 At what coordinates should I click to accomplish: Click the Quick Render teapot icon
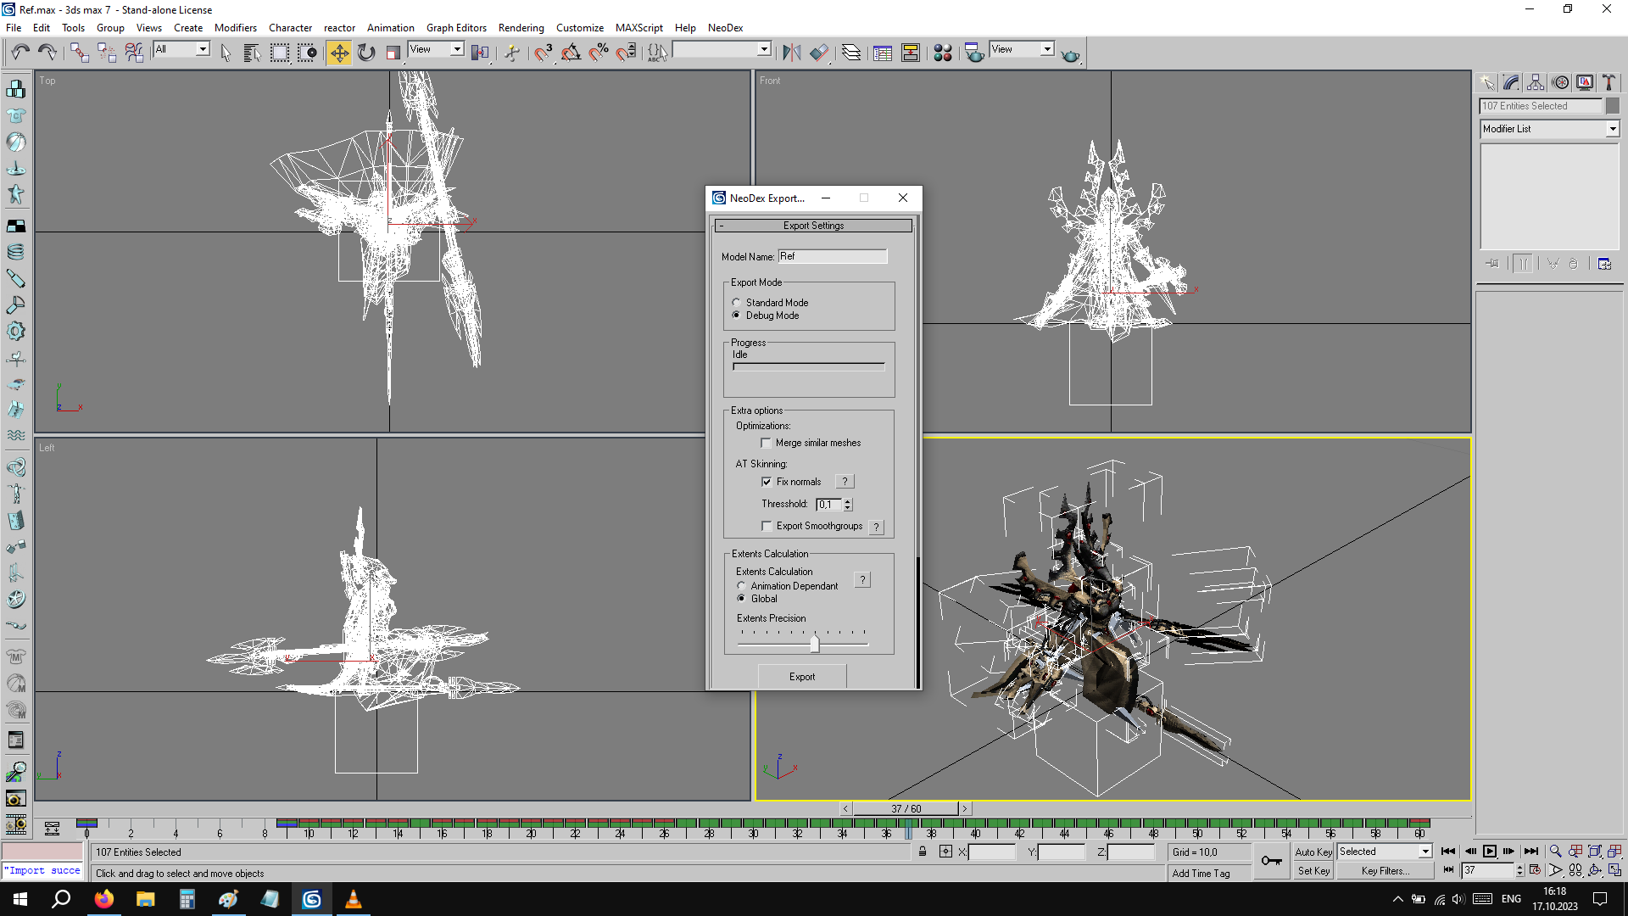tap(1070, 54)
